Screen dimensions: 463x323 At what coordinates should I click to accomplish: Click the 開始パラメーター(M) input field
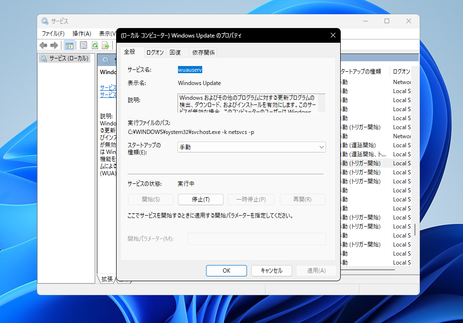(x=256, y=239)
